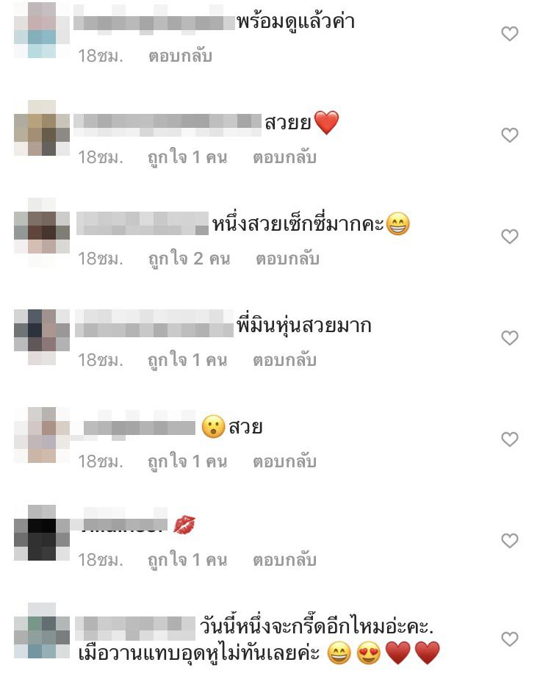This screenshot has height=676, width=551.
Task: View "ถูกใจ 2 คน" likes list
Action: click(189, 259)
